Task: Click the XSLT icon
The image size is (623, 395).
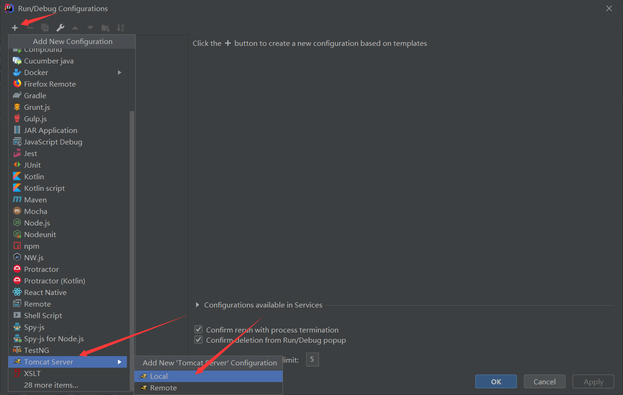Action: [17, 373]
